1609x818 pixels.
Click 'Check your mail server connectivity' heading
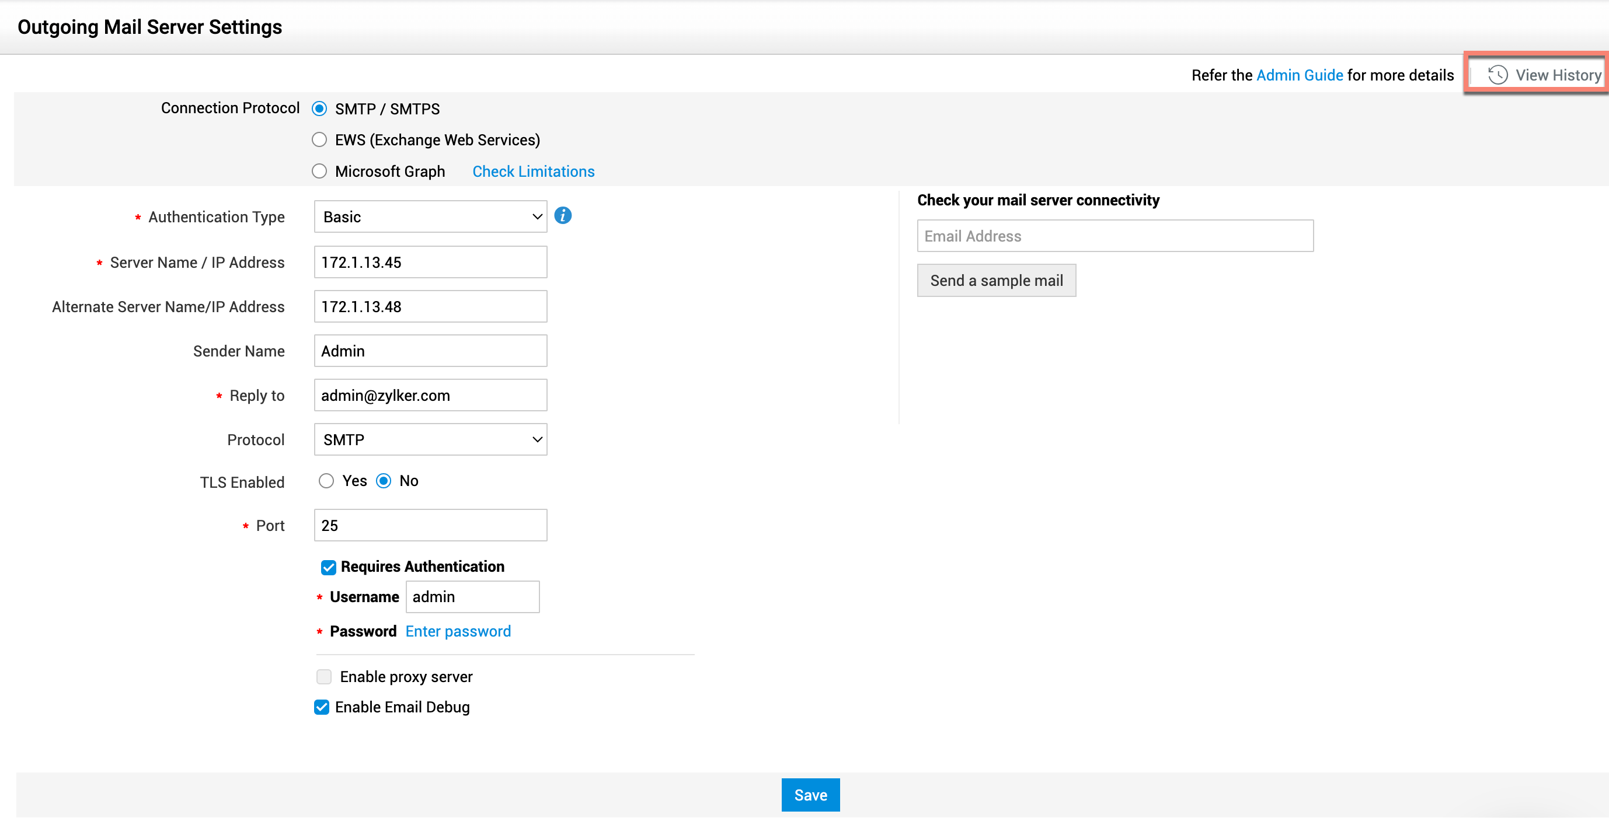click(1038, 200)
